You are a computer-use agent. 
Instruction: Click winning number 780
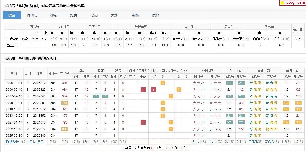click(x=65, y=123)
